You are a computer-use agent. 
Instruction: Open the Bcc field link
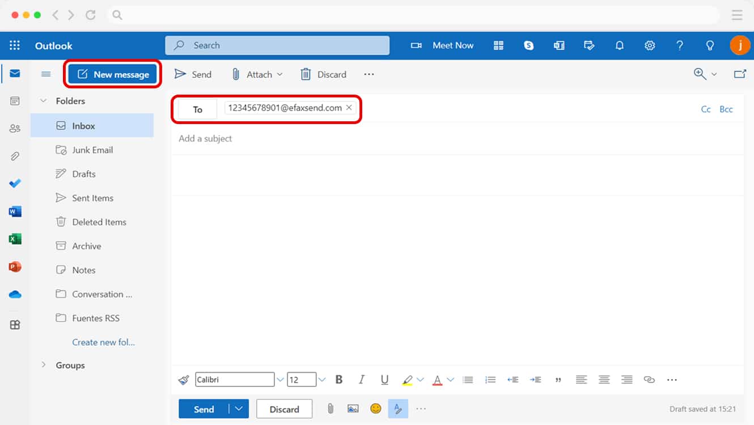point(726,109)
